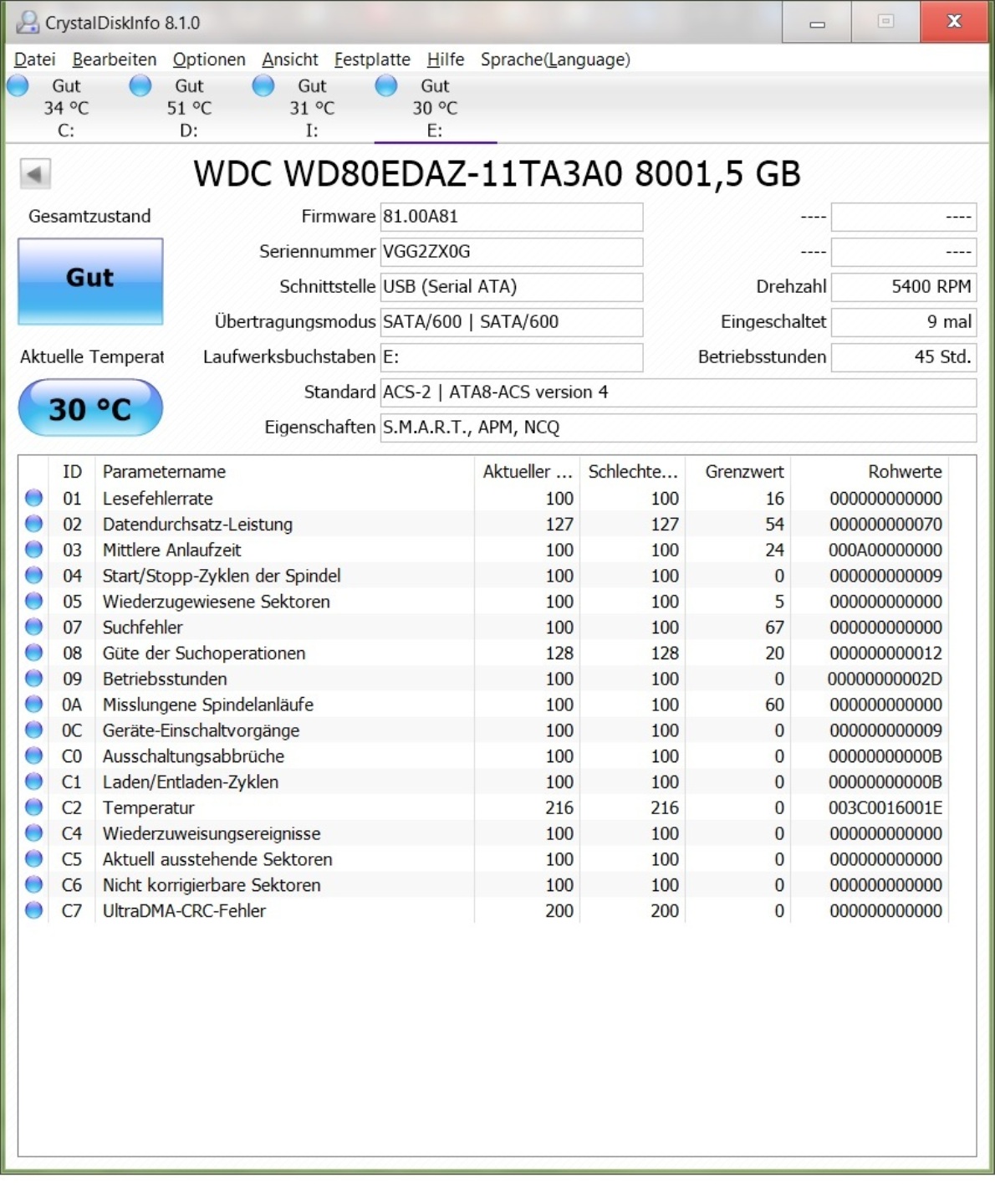Open the Hilfe menu
This screenshot has height=1189, width=995.
(446, 59)
